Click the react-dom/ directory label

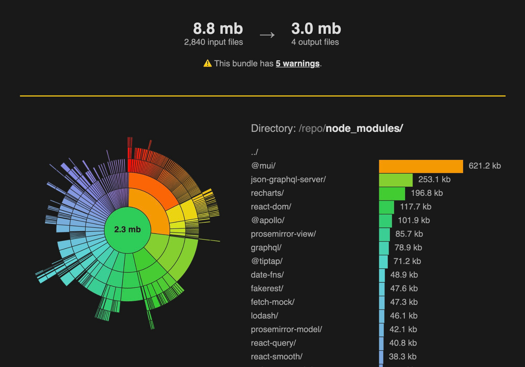tap(271, 207)
